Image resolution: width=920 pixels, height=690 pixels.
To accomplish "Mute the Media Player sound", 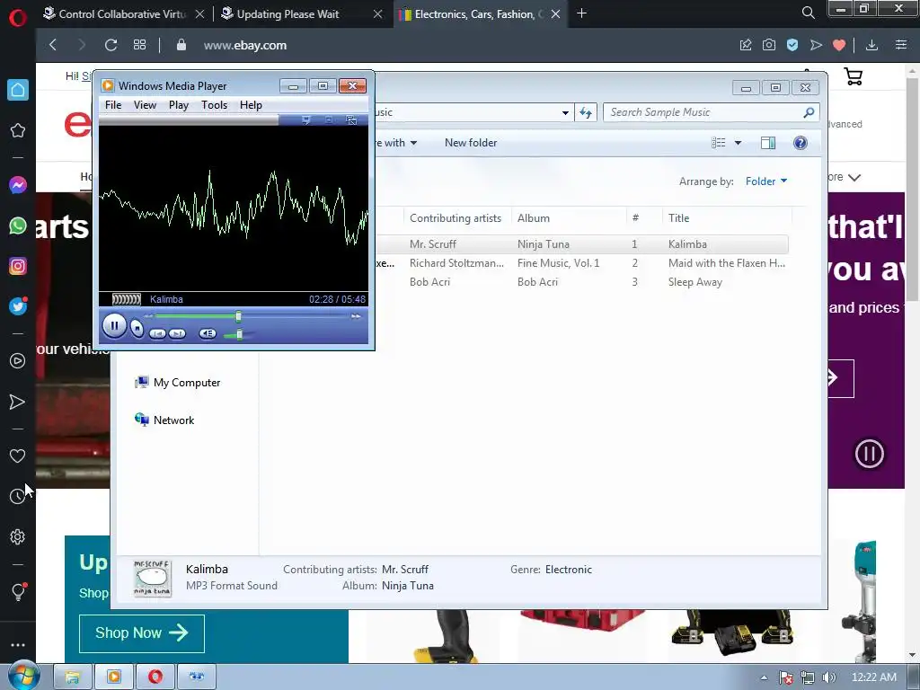I will tap(208, 333).
